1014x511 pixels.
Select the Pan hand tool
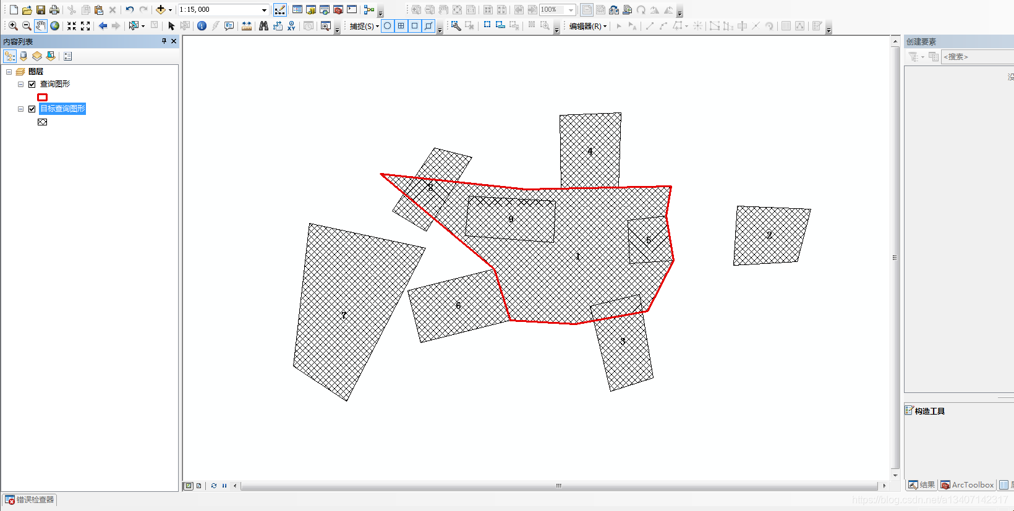point(41,26)
